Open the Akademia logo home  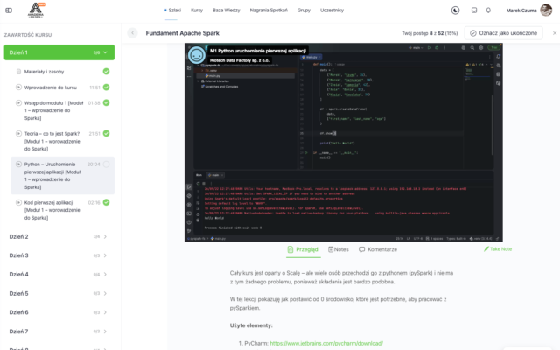36,10
